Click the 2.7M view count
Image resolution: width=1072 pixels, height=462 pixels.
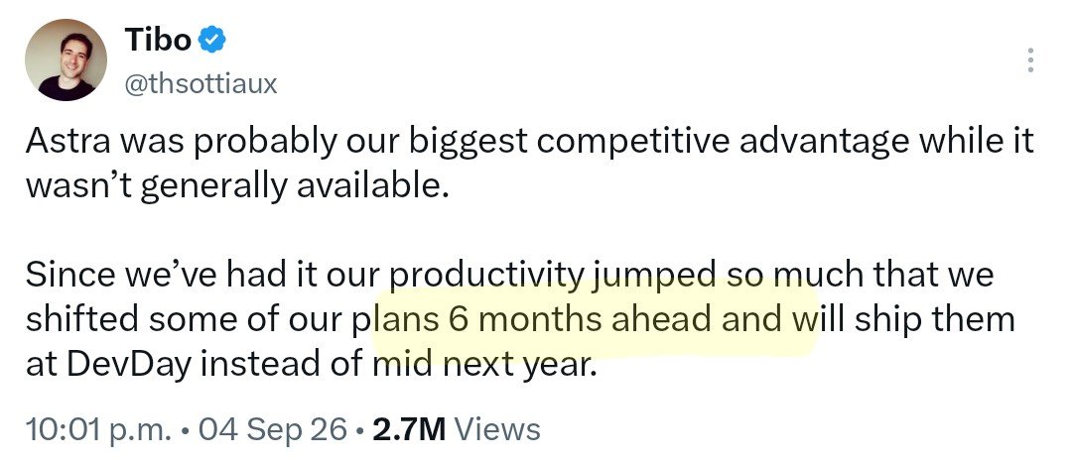pyautogui.click(x=409, y=430)
